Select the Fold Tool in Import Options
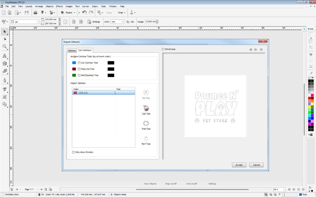316x197 pixels. [146, 124]
